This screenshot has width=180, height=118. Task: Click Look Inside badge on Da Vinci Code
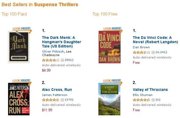coord(113,28)
